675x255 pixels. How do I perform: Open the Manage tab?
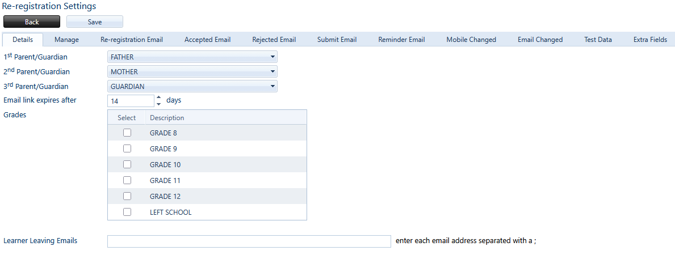[67, 40]
